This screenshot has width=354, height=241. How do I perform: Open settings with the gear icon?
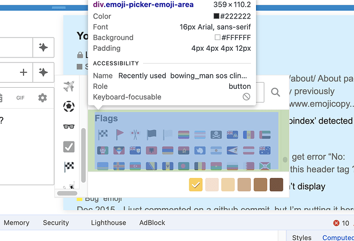(x=43, y=98)
